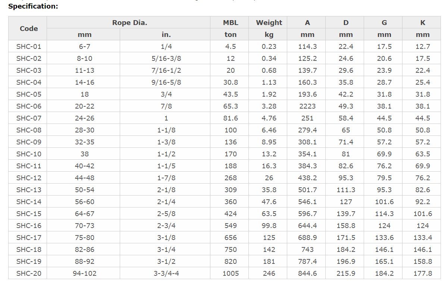Click the "MBL" column header
The width and height of the screenshot is (448, 284).
click(231, 22)
